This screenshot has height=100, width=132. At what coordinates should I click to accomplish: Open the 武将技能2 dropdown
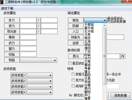point(40,81)
